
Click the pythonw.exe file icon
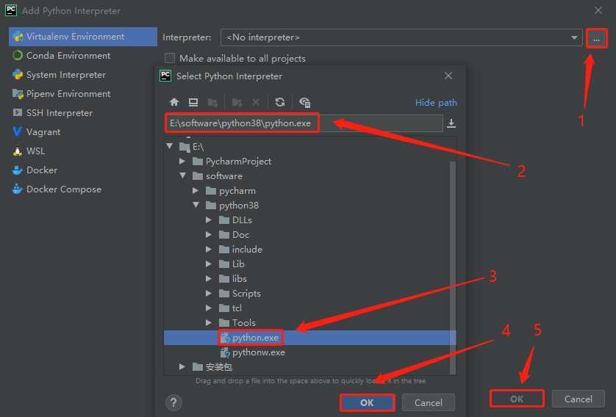click(225, 352)
